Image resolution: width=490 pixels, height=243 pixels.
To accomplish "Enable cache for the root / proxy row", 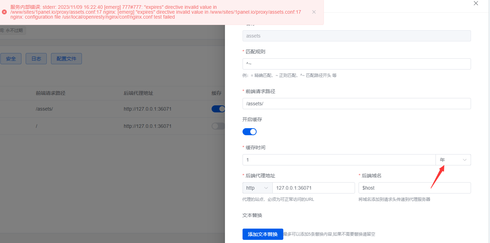I will [x=218, y=126].
